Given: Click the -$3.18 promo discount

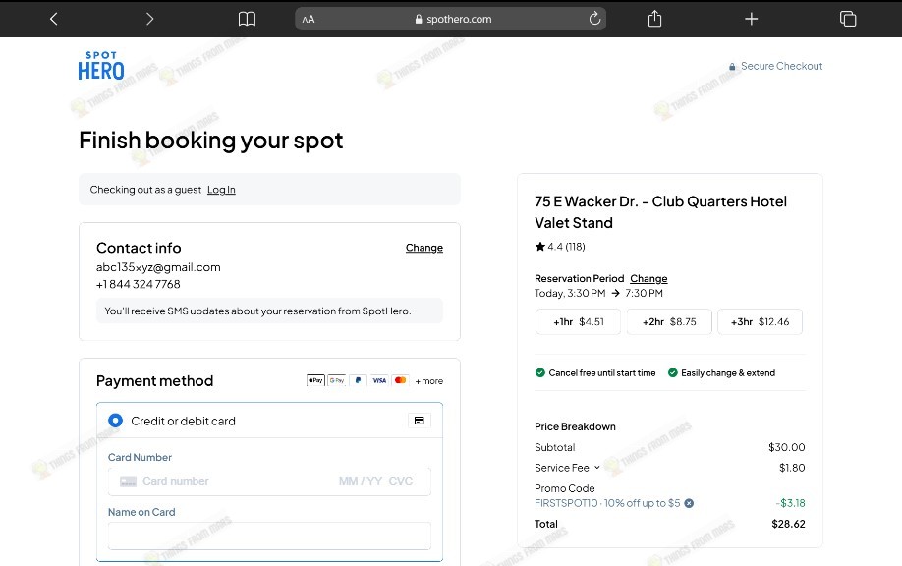Looking at the screenshot, I should [790, 503].
